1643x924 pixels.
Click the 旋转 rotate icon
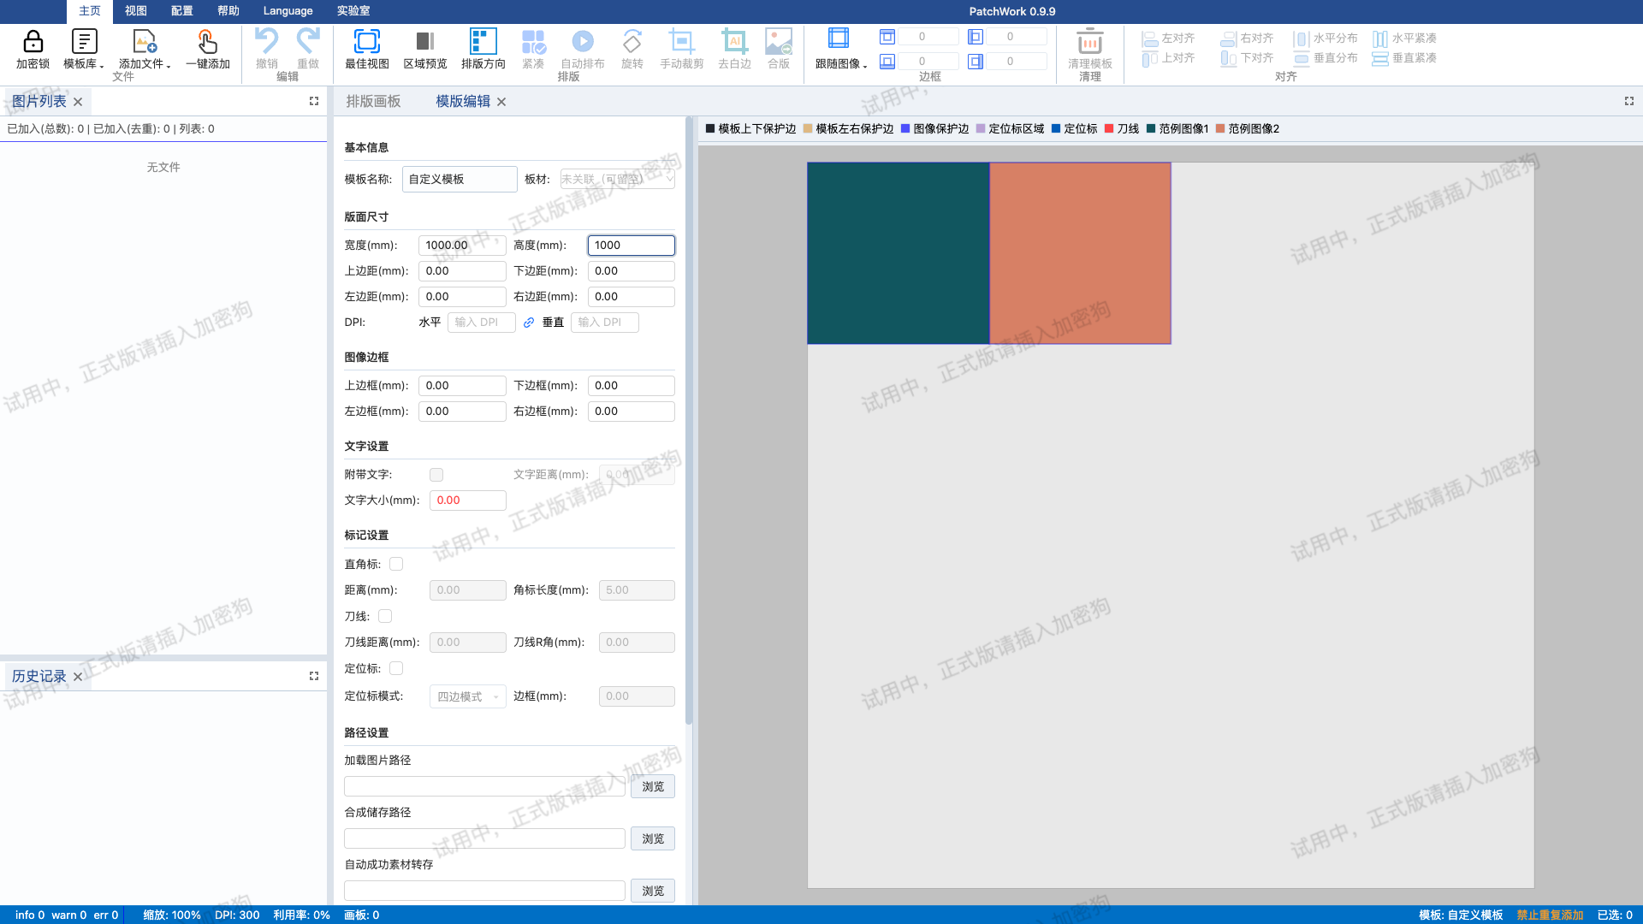click(632, 41)
